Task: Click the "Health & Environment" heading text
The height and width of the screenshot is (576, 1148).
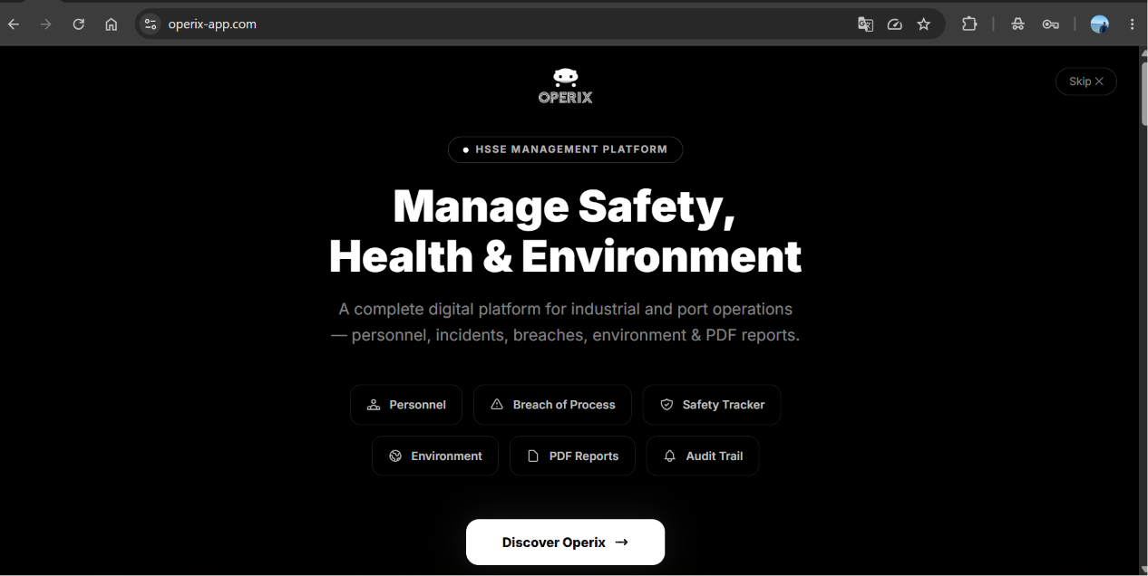Action: 565,256
